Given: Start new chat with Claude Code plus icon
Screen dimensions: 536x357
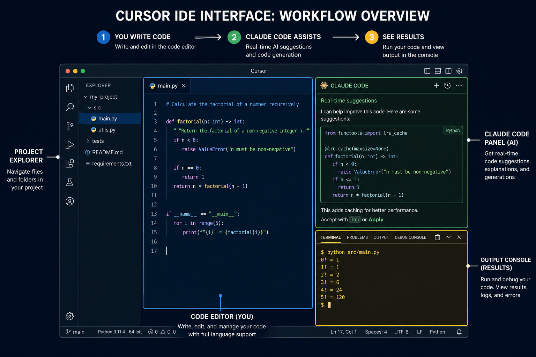Looking at the screenshot, I should (436, 85).
